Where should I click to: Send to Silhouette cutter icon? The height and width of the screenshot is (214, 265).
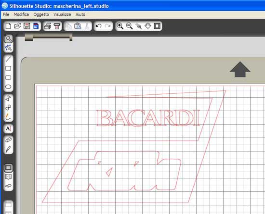click(x=57, y=26)
